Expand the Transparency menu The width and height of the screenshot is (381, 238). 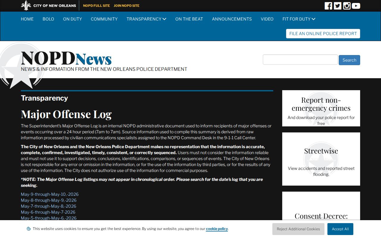point(146,19)
